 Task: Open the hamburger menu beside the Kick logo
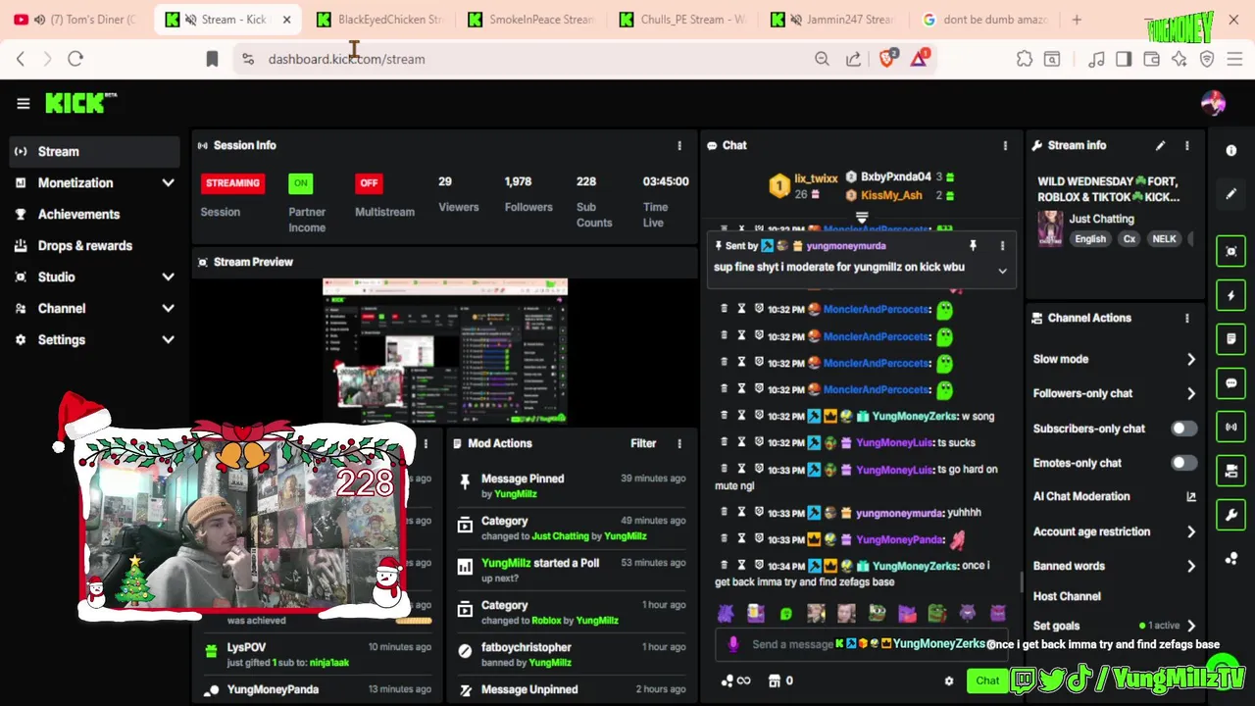[23, 103]
